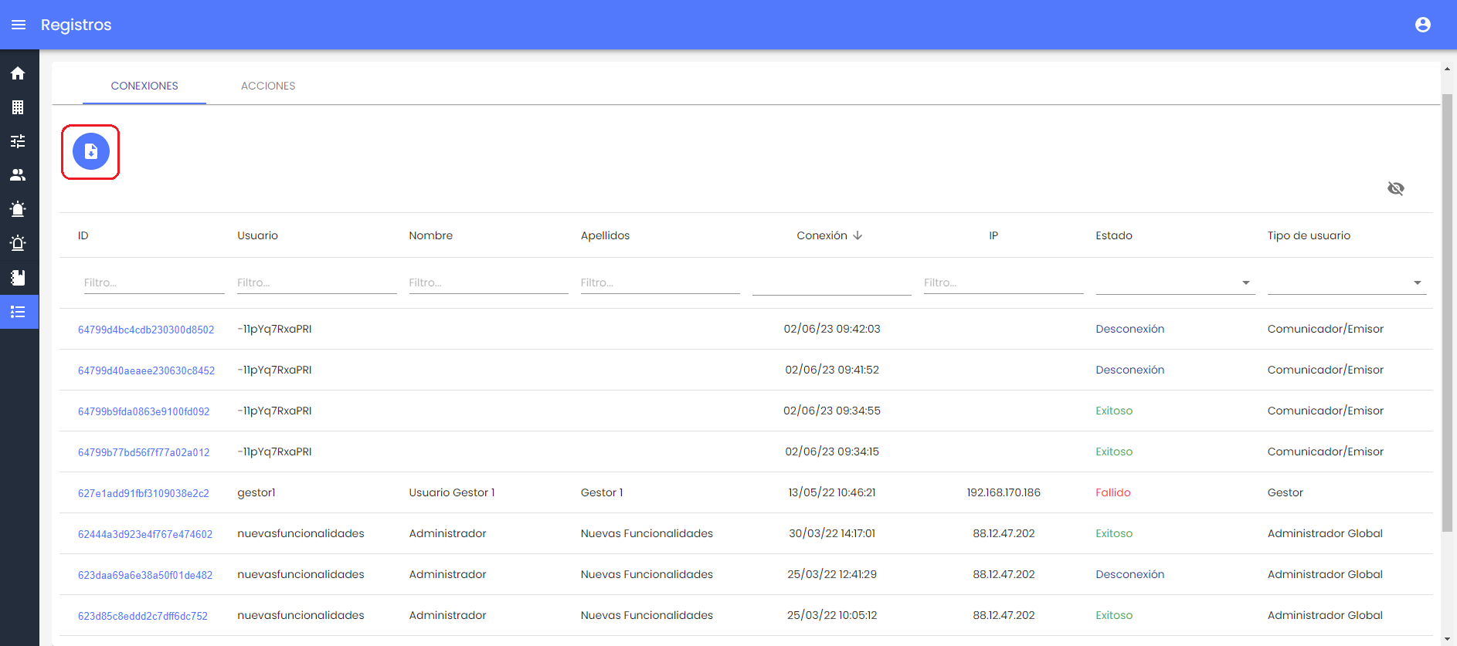This screenshot has height=646, width=1457.
Task: Click the IP filter input field
Action: [1003, 282]
